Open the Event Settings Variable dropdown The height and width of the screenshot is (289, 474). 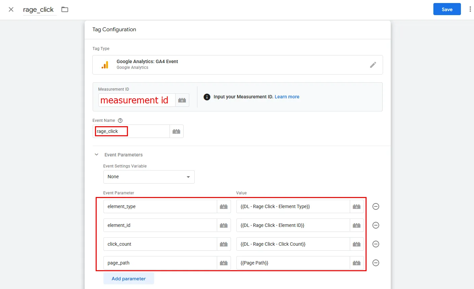click(x=149, y=177)
